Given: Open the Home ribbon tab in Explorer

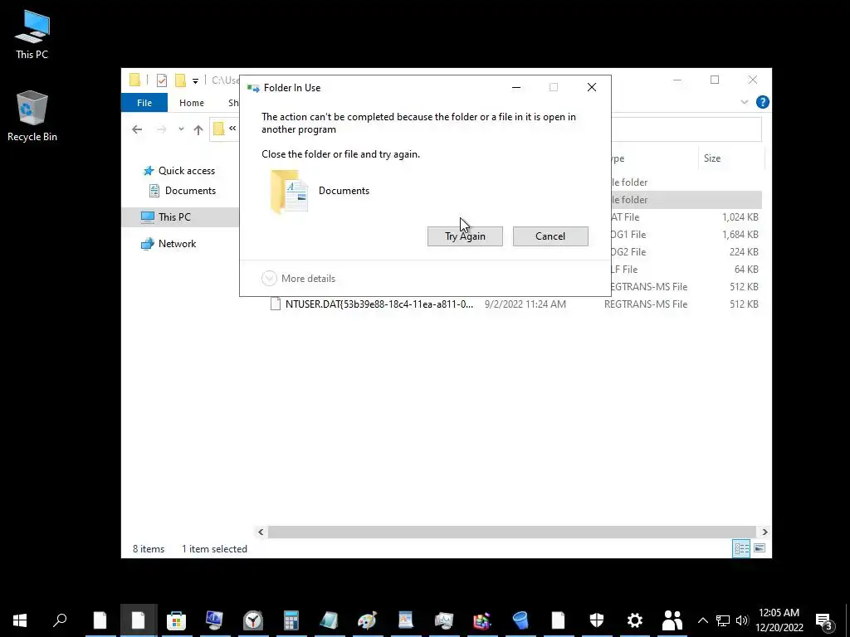Looking at the screenshot, I should [192, 102].
